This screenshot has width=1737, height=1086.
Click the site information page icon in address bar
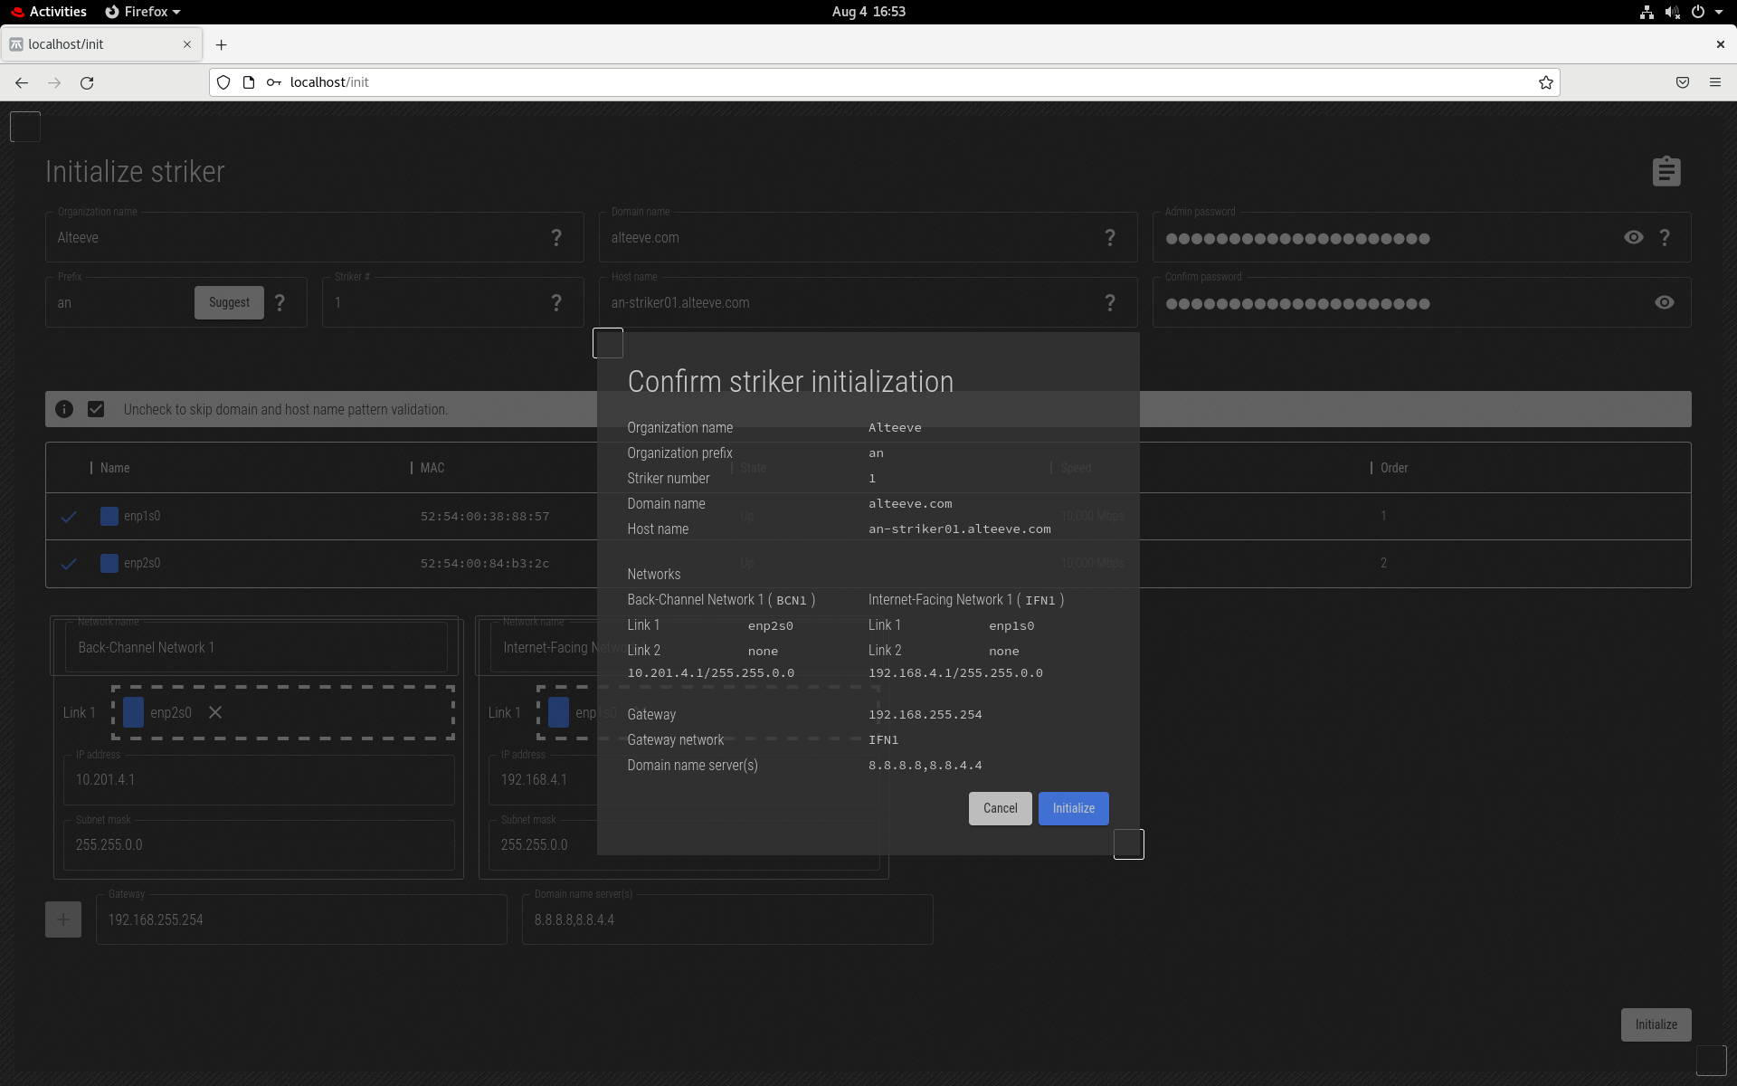tap(249, 82)
